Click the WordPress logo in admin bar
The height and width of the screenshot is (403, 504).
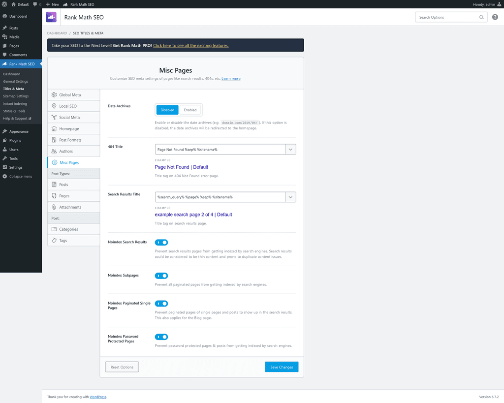point(4,4)
